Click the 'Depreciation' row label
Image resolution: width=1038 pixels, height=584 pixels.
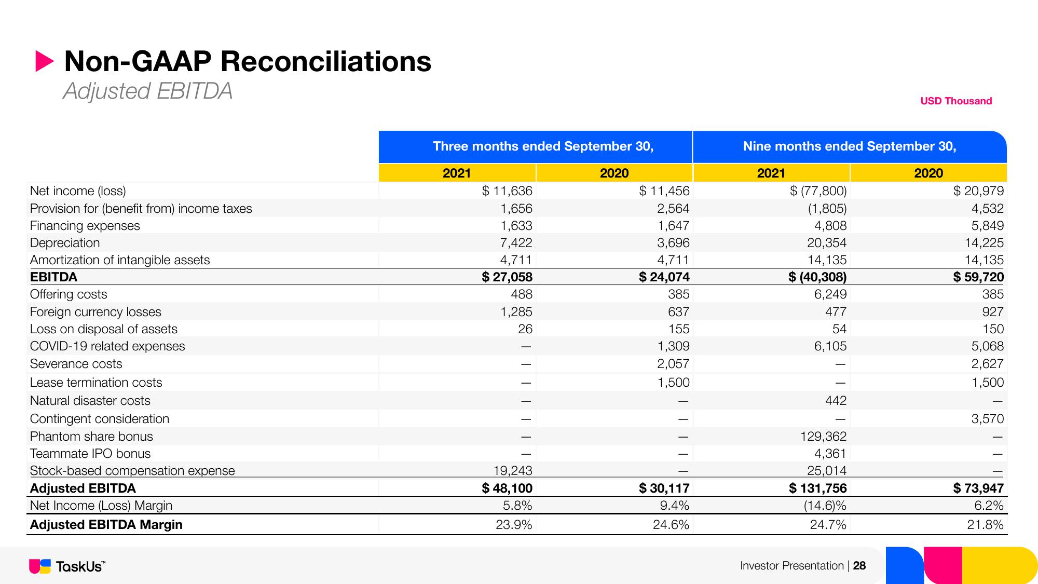(x=65, y=243)
